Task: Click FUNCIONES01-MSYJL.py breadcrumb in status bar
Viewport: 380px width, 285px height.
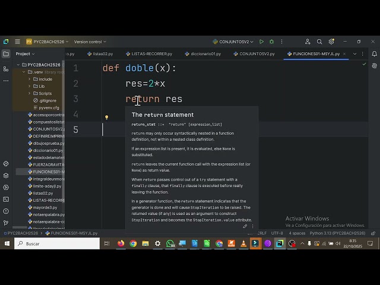Action: point(71,233)
